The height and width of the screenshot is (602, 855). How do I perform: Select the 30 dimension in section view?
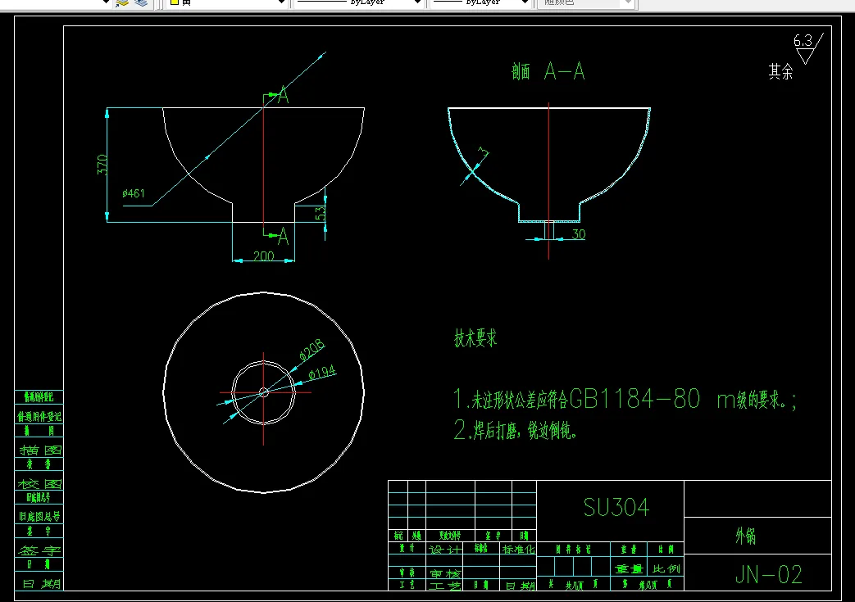point(579,234)
